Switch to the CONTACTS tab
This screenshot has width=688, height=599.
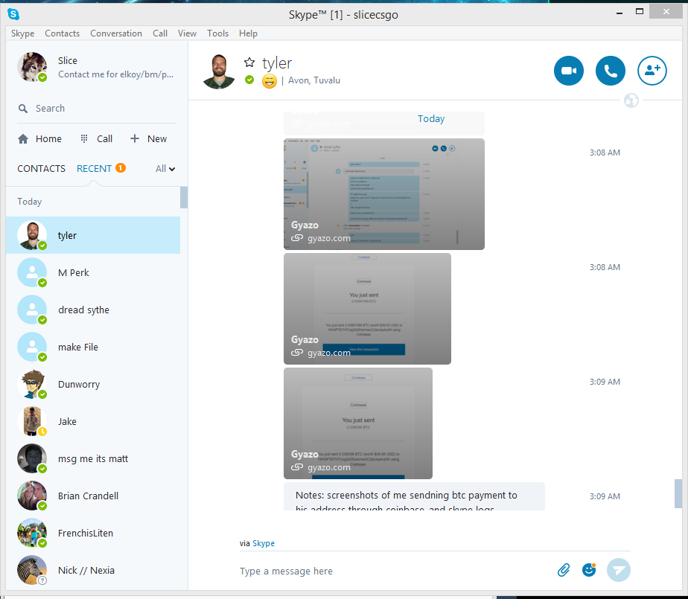pyautogui.click(x=41, y=169)
